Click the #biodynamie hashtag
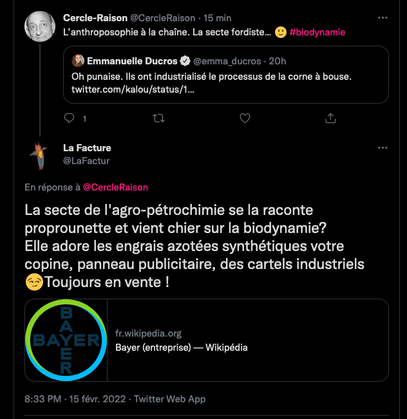The width and height of the screenshot is (407, 419). pyautogui.click(x=318, y=31)
